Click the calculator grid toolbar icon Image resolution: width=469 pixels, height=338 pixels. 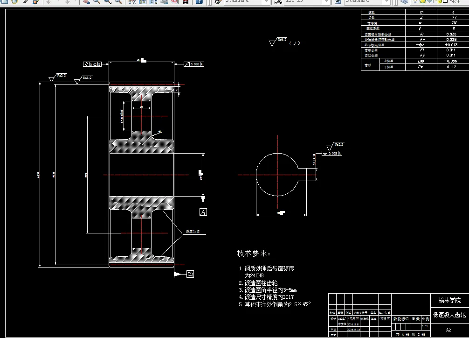(x=186, y=1)
